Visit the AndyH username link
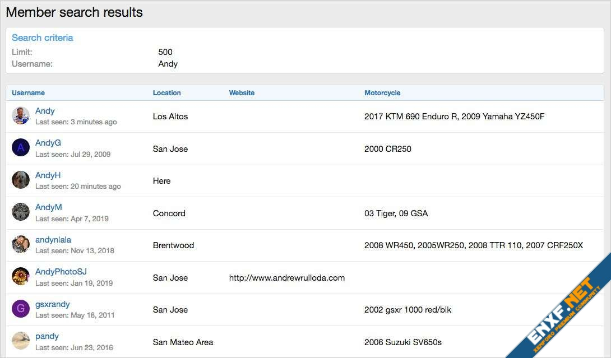611x358 pixels. [x=48, y=175]
